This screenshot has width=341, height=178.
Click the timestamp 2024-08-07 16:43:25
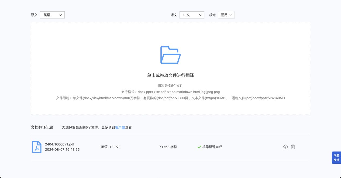[x=62, y=149]
